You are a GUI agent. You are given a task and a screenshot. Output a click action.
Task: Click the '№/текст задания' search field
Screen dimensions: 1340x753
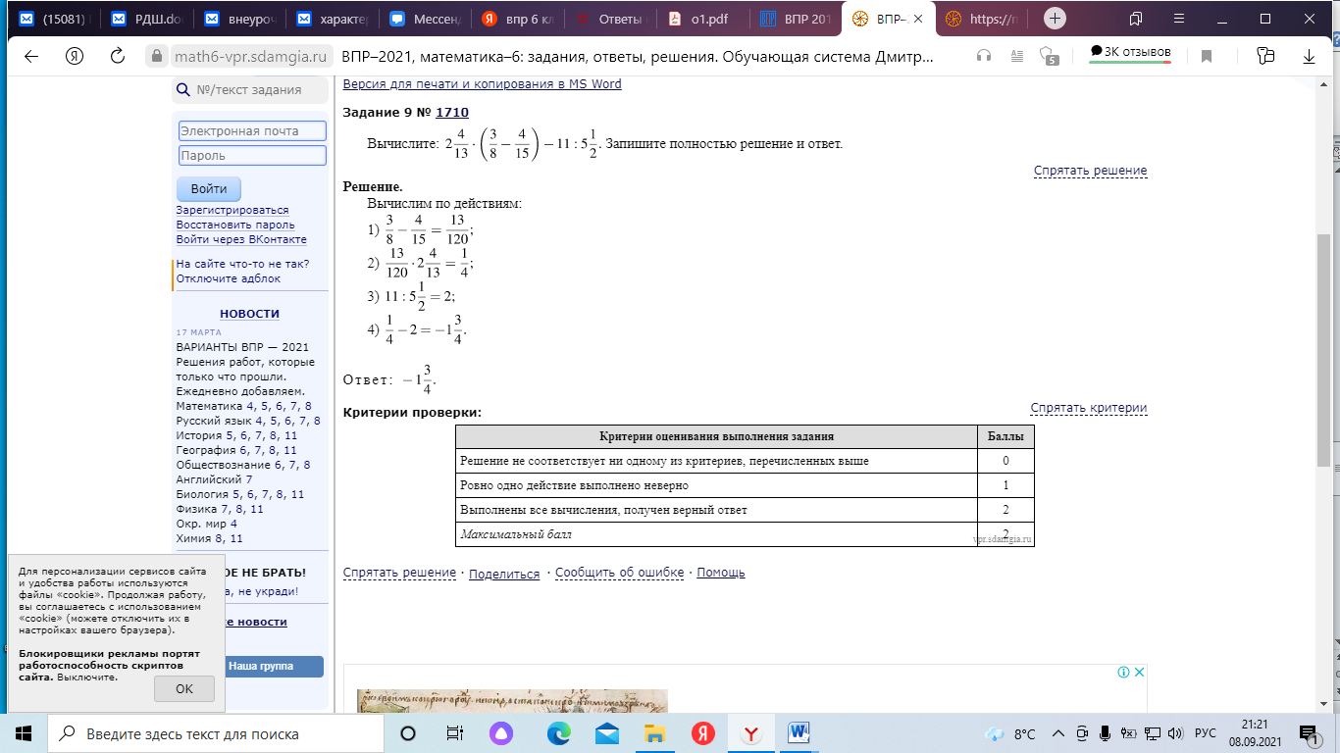point(249,90)
